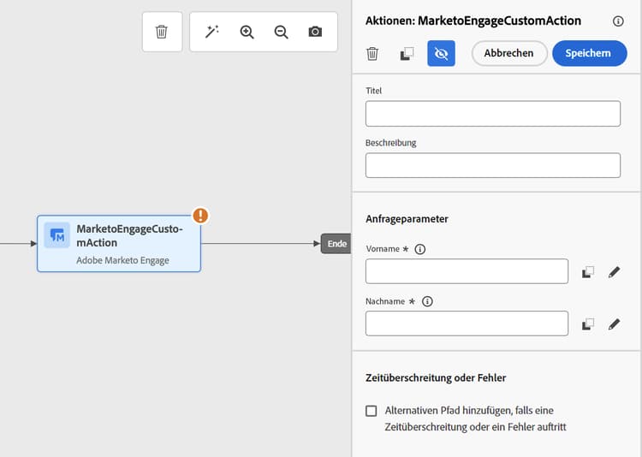
Task: Copy value icon next to Vorname field
Action: click(588, 272)
